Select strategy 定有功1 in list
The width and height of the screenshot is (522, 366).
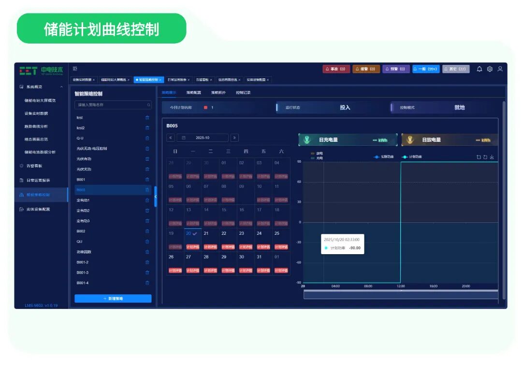tap(113, 200)
